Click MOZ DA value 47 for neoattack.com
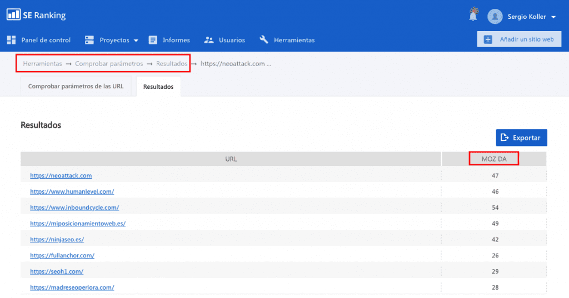This screenshot has height=298, width=569. tap(495, 175)
